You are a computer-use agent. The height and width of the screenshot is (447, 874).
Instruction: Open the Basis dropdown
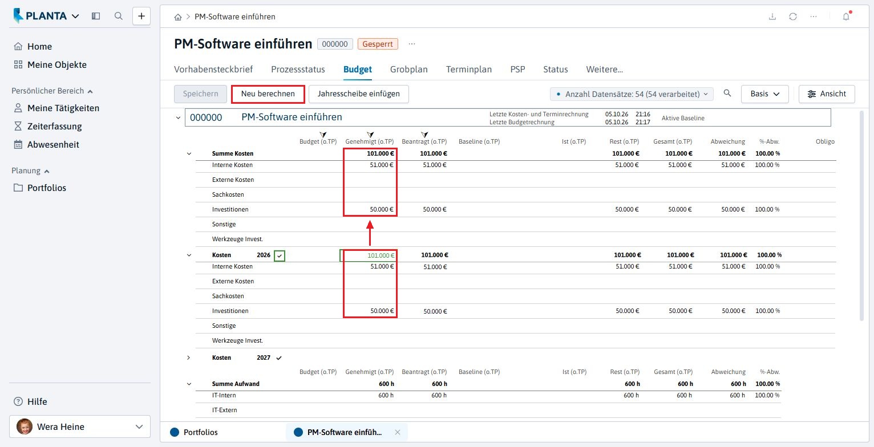(x=764, y=94)
